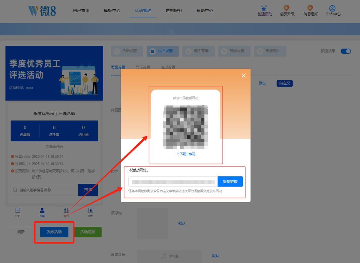Click the 活动海报 button
This screenshot has width=360, height=263.
point(88,232)
